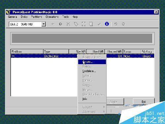Select Check for Errors... context entry
The width and height of the screenshot is (165, 124).
pos(92,94)
